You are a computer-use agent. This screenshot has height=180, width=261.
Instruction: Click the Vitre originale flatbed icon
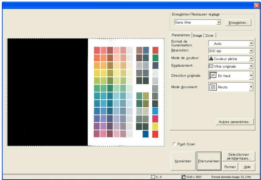coord(211,66)
